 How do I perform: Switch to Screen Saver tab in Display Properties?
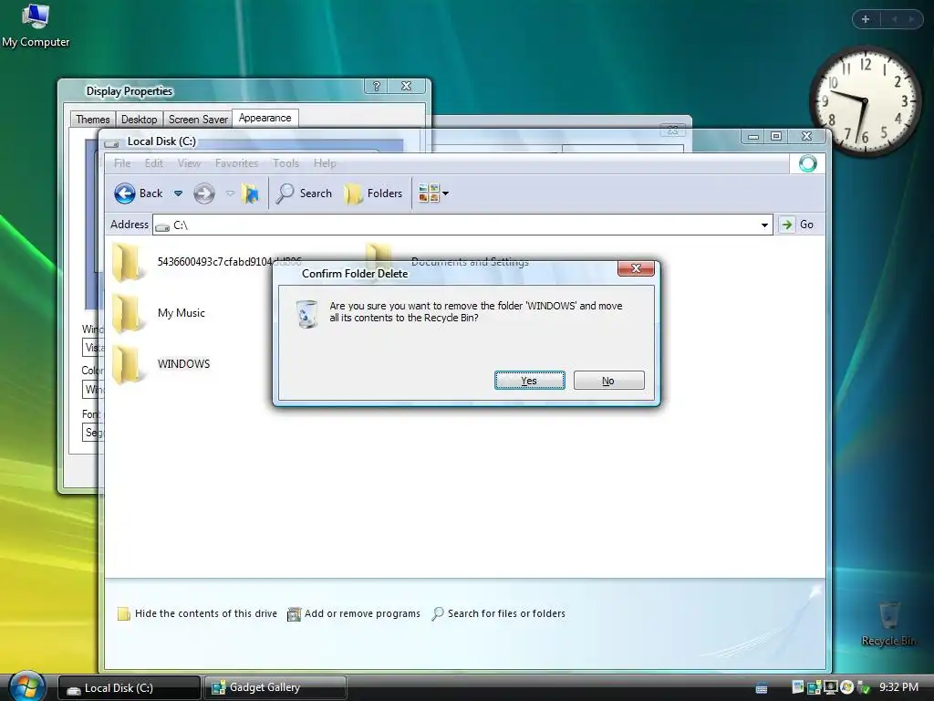tap(198, 120)
